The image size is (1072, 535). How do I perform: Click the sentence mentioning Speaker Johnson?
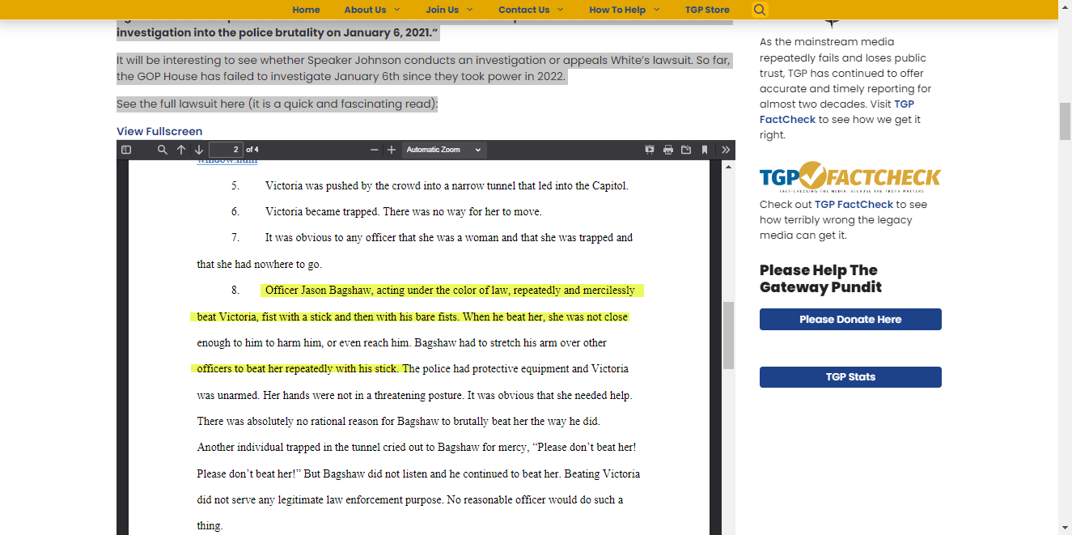tap(424, 69)
